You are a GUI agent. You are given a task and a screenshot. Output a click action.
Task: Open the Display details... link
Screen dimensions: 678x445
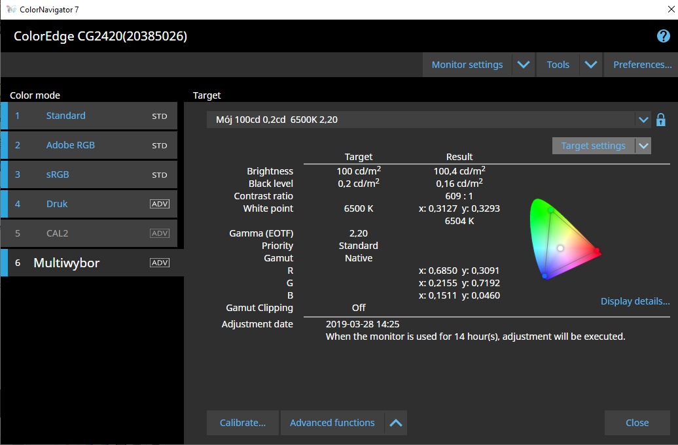click(635, 301)
